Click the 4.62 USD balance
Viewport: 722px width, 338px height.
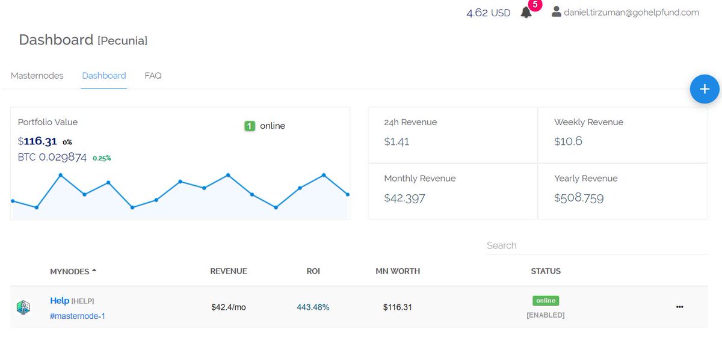pyautogui.click(x=489, y=13)
